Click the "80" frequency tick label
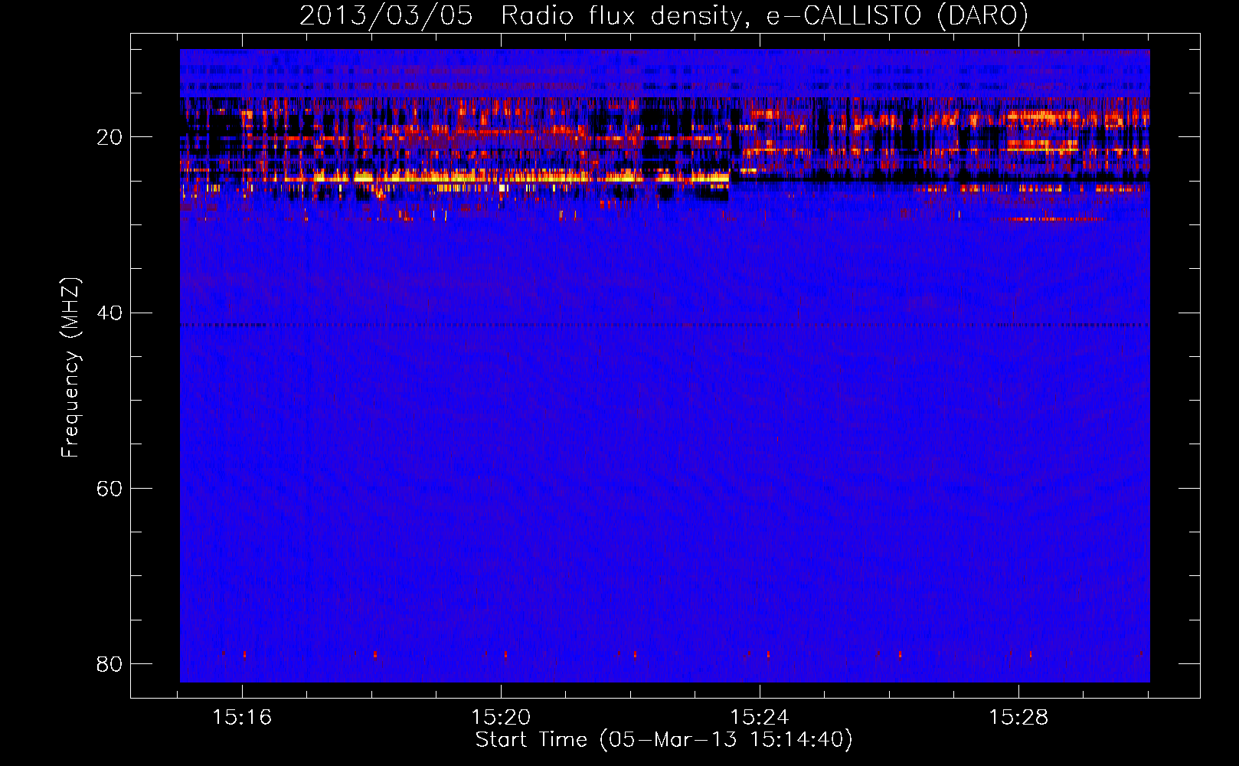 point(110,663)
